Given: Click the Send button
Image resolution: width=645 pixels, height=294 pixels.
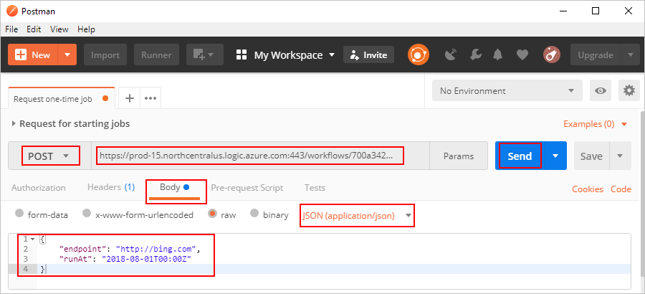Looking at the screenshot, I should [x=520, y=156].
